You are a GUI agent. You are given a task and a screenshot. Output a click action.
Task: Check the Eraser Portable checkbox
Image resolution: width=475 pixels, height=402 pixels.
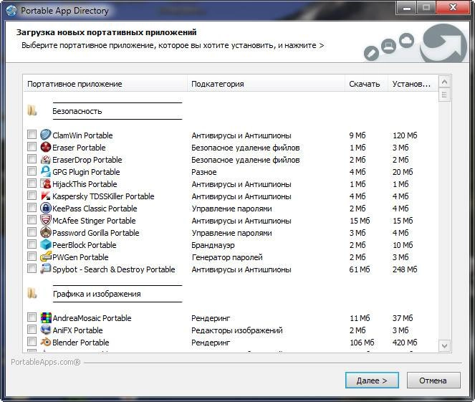click(x=32, y=147)
